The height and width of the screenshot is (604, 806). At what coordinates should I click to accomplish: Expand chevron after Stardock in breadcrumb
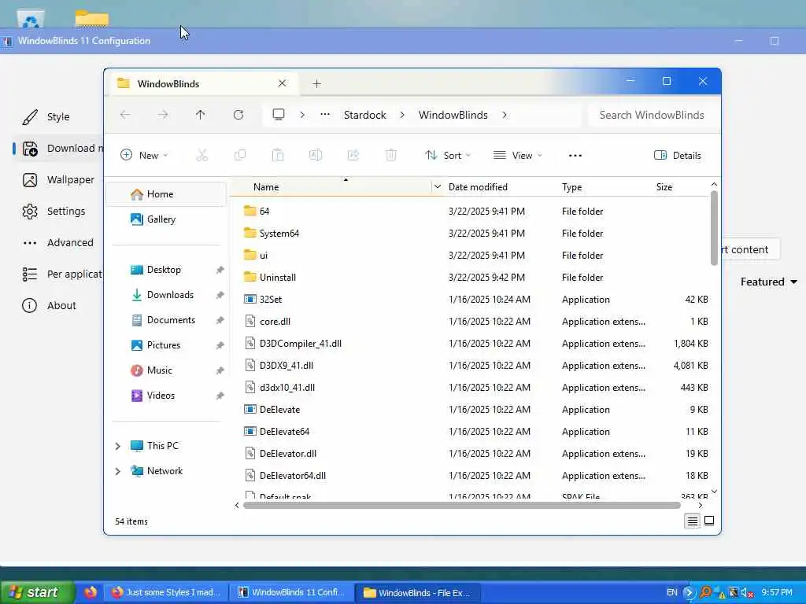pyautogui.click(x=402, y=115)
